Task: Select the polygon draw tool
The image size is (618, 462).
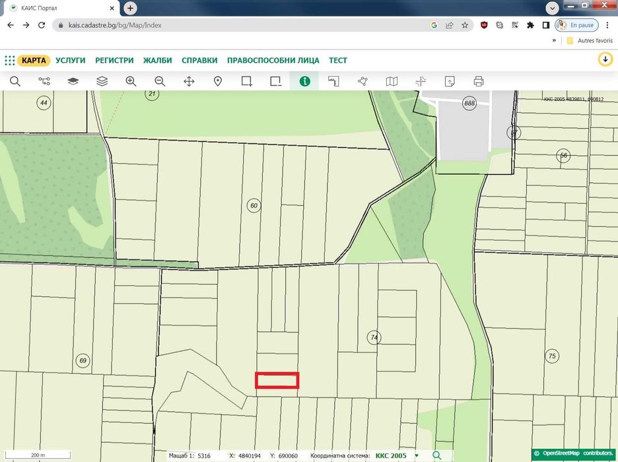Action: [362, 82]
